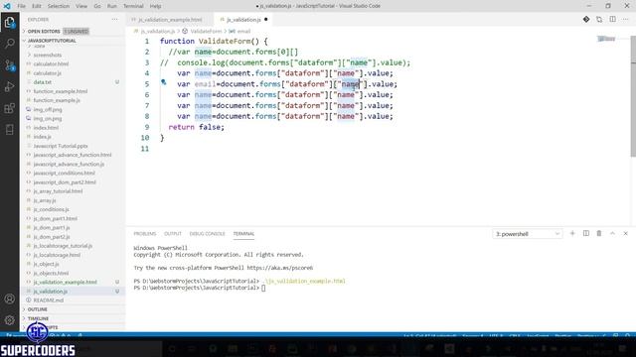Open js_objects.html in the explorer
636x357 pixels.
point(51,274)
